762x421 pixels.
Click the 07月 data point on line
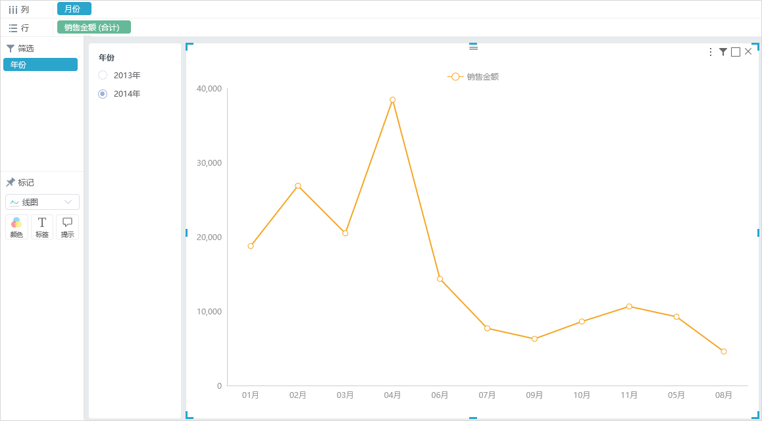[x=488, y=329]
